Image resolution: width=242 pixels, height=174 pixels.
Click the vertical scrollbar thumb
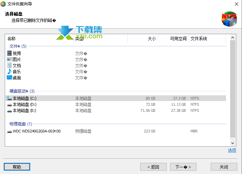coord(232,89)
